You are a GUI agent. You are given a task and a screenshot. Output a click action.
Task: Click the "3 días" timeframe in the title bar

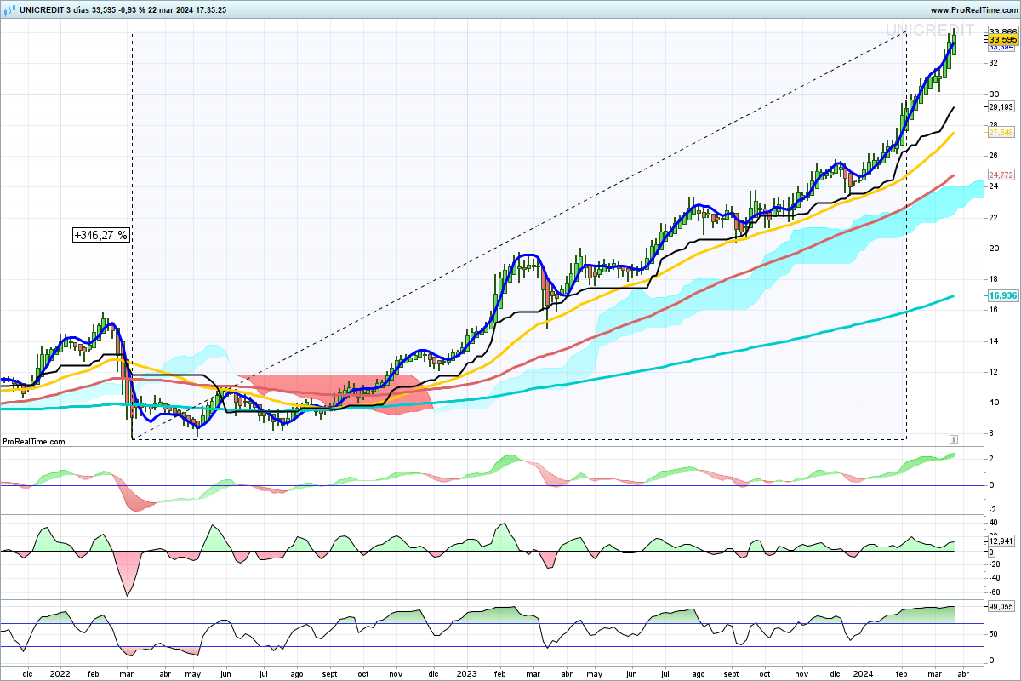[x=77, y=10]
